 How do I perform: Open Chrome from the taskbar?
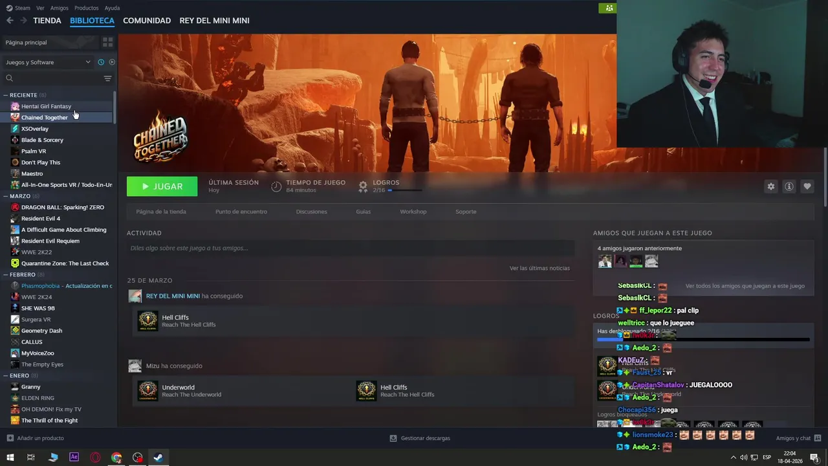click(x=116, y=458)
